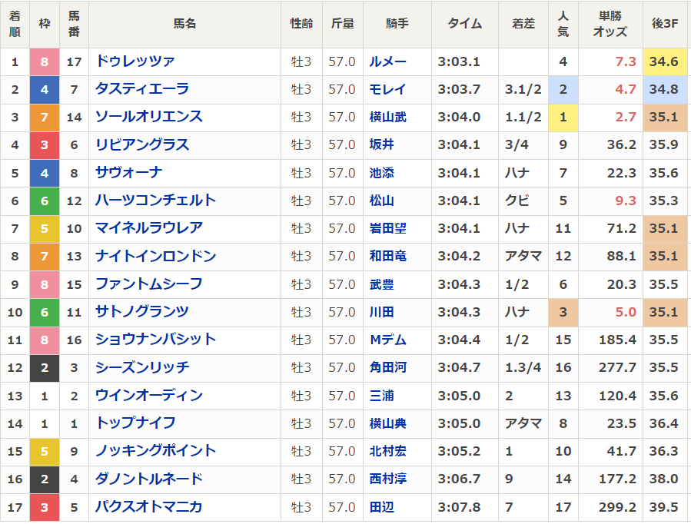Click horse name サトノグランツ
691x524 pixels.
point(141,312)
